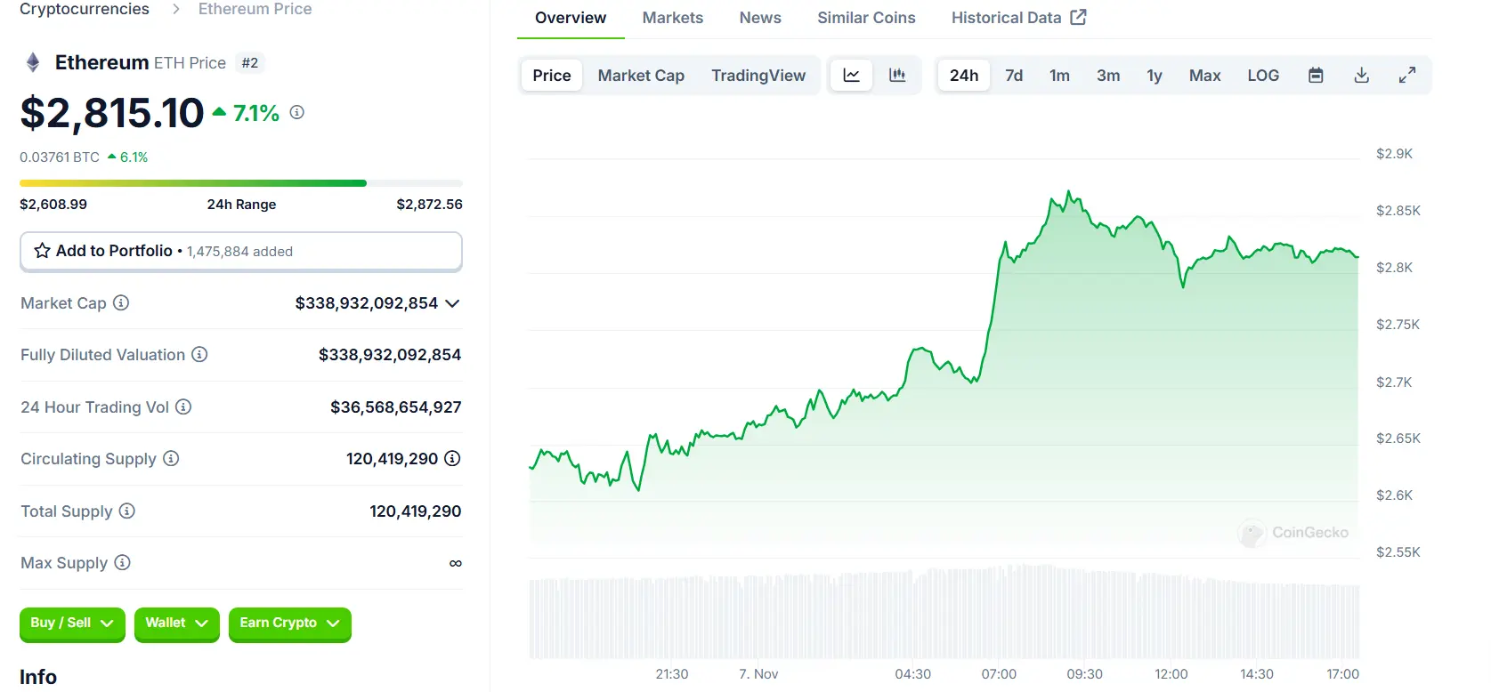Select the Max time range
The image size is (1491, 692).
pyautogui.click(x=1204, y=76)
